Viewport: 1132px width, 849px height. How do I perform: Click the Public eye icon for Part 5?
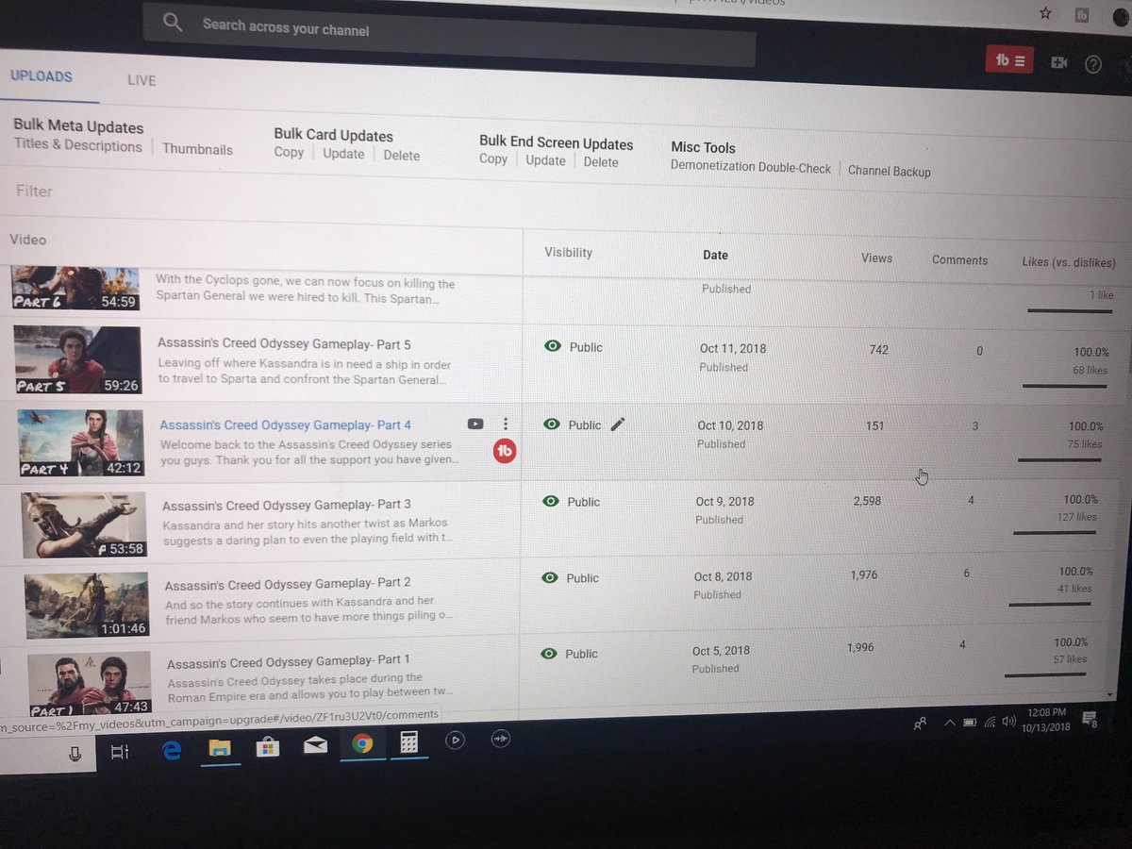click(x=554, y=346)
